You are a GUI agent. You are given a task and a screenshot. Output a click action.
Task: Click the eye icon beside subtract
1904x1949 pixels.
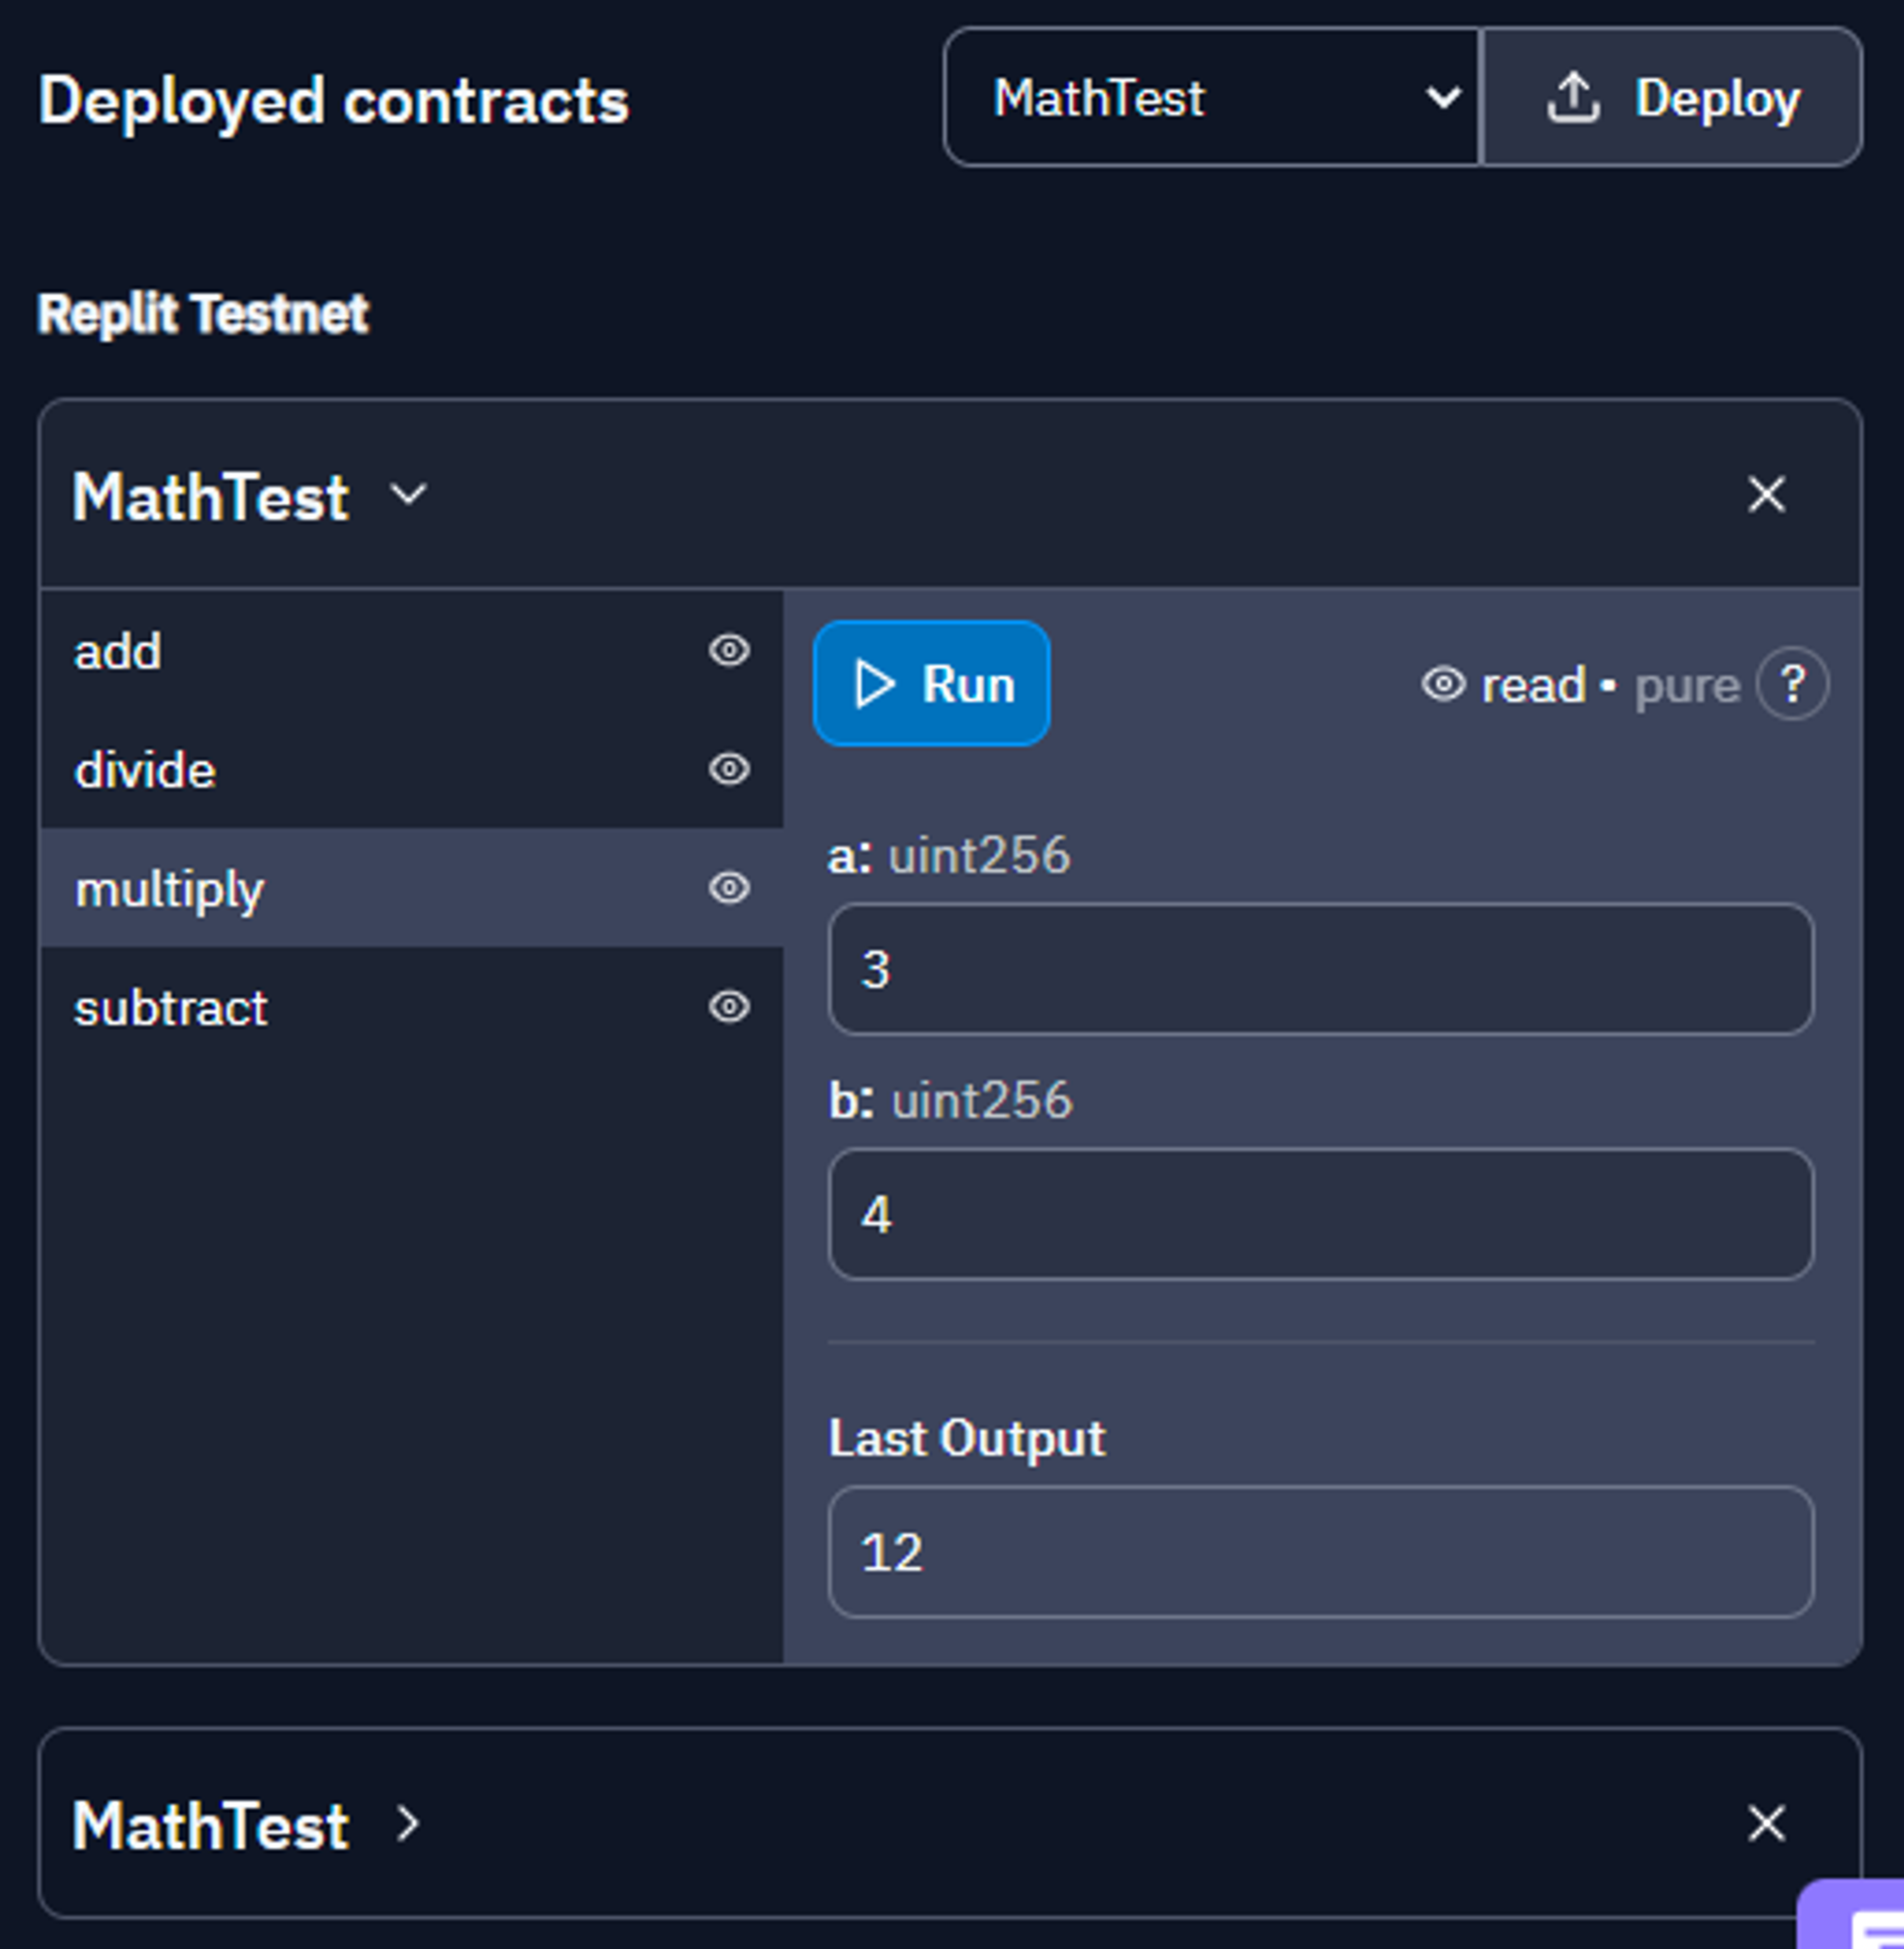point(729,1006)
